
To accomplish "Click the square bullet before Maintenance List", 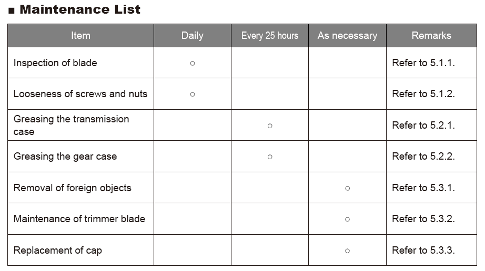I will (12, 11).
